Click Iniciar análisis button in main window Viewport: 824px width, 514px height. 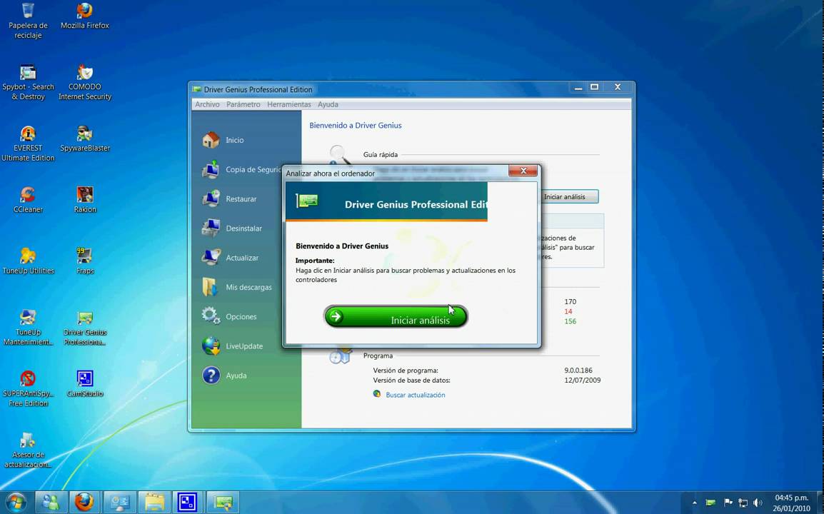coord(569,196)
